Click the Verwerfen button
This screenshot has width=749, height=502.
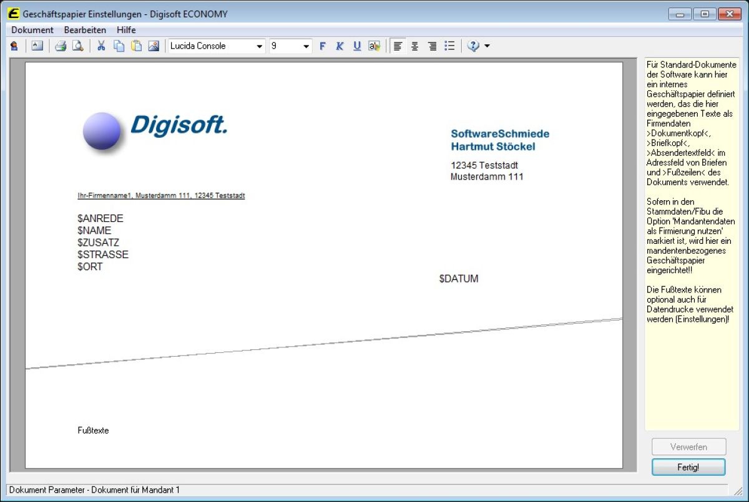[688, 446]
